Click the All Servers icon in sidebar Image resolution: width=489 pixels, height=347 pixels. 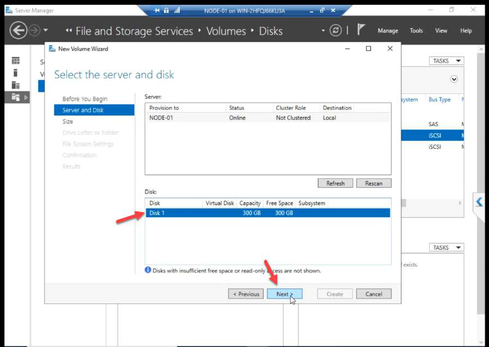tap(16, 85)
